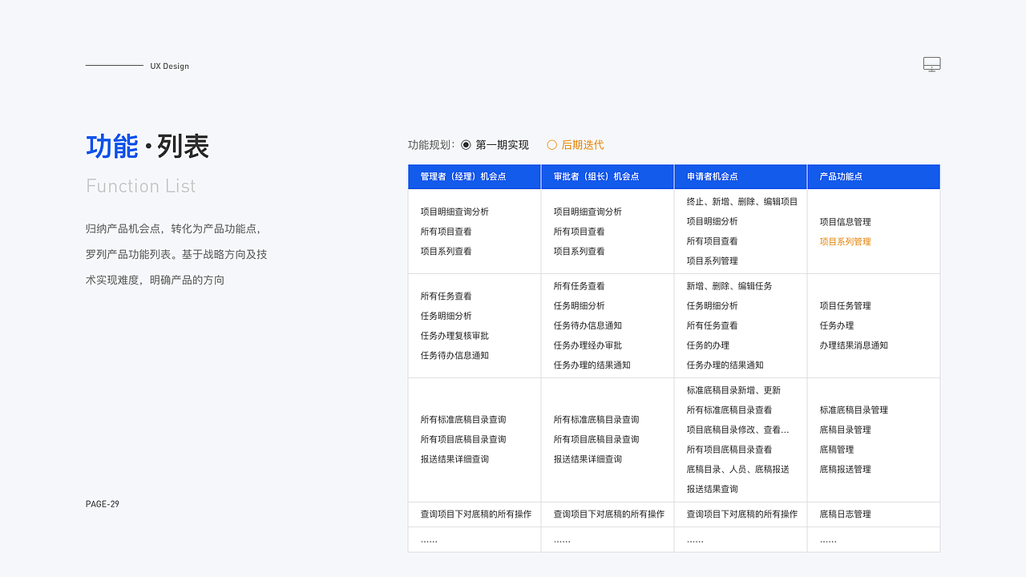1026x577 pixels.
Task: Click 任务办理复核审批 entry
Action: click(x=454, y=336)
